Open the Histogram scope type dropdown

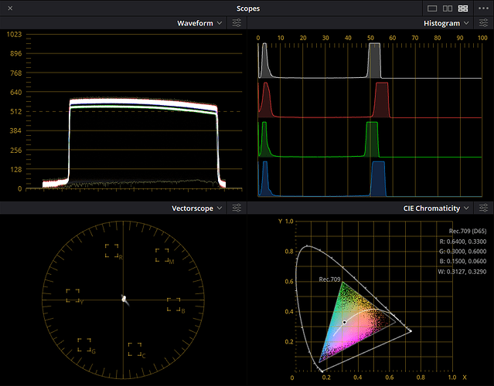point(446,23)
